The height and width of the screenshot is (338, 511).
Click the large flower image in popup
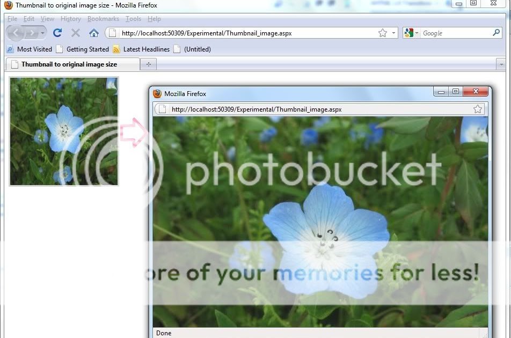(x=320, y=222)
